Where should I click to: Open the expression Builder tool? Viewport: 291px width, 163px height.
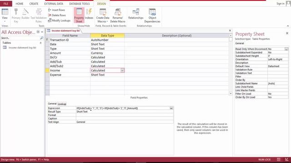25,14
